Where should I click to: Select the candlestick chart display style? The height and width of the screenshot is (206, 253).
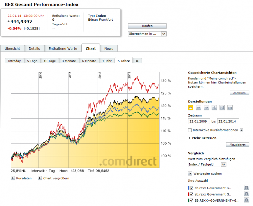point(230,107)
